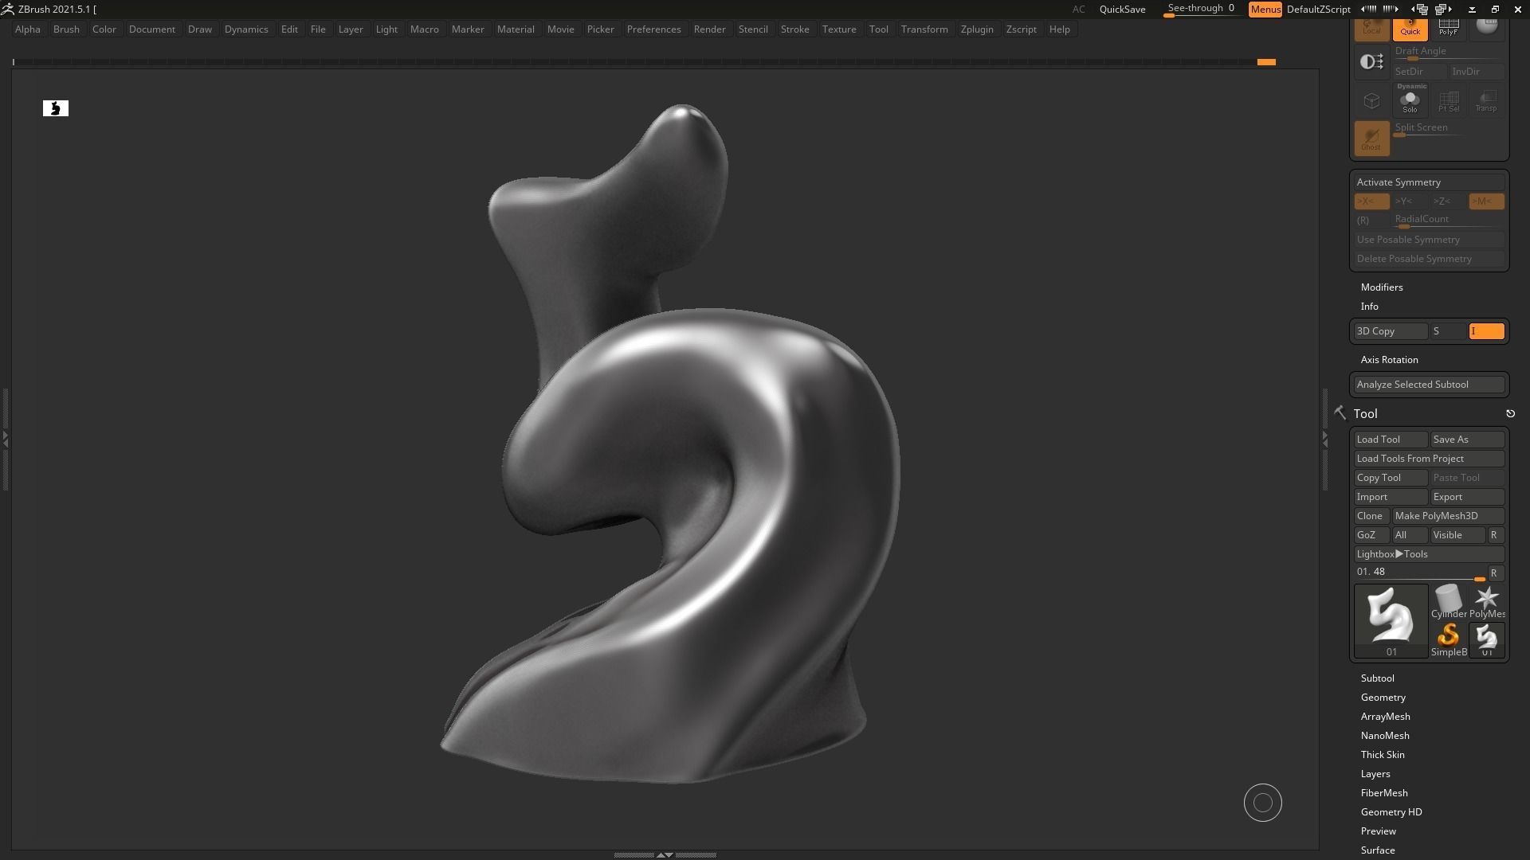Click the sculpt thumbnail in canvas corner
Screen dimensions: 1530x860
[x=56, y=108]
